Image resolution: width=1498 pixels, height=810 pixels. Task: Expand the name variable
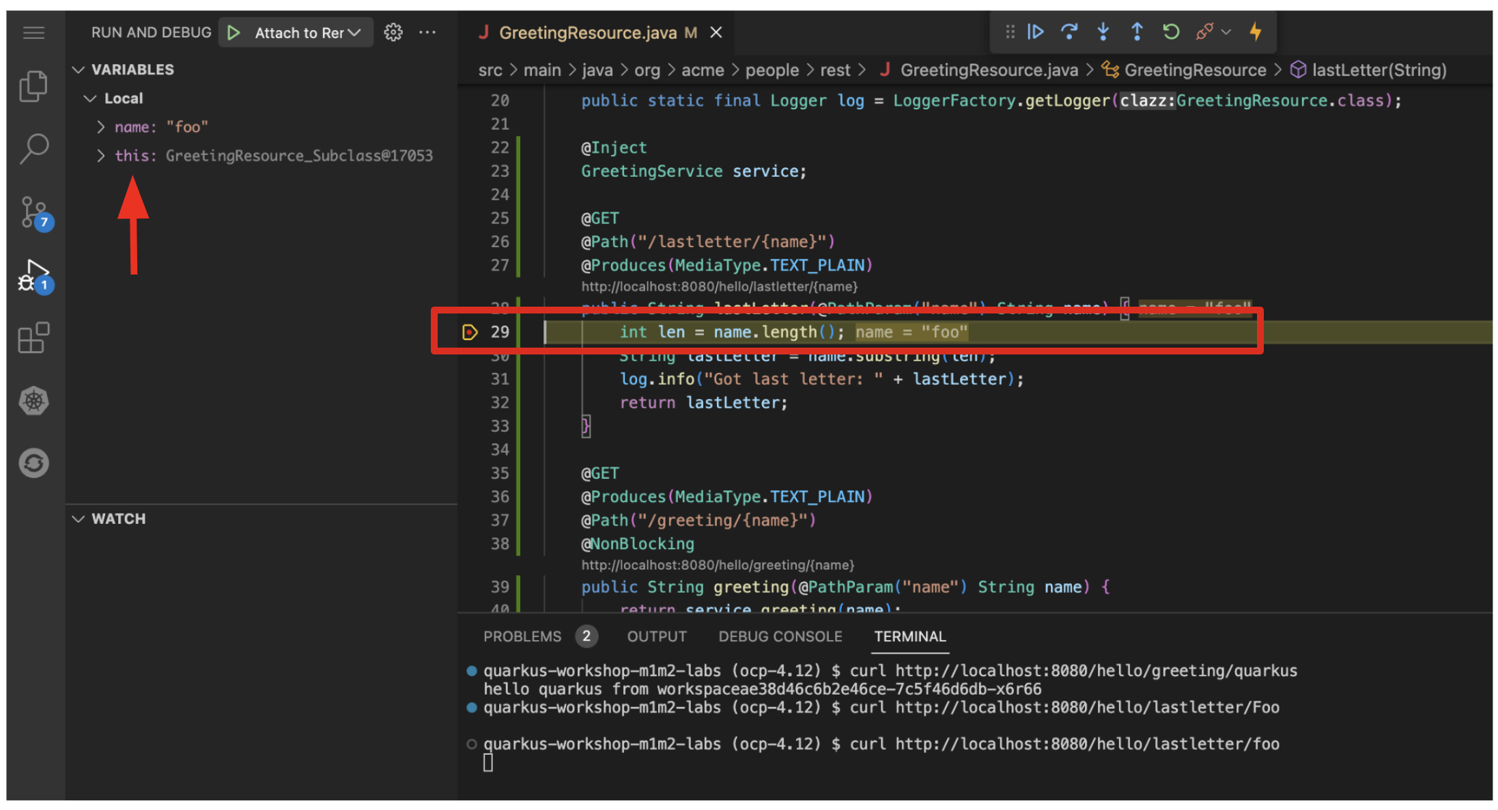pyautogui.click(x=101, y=127)
